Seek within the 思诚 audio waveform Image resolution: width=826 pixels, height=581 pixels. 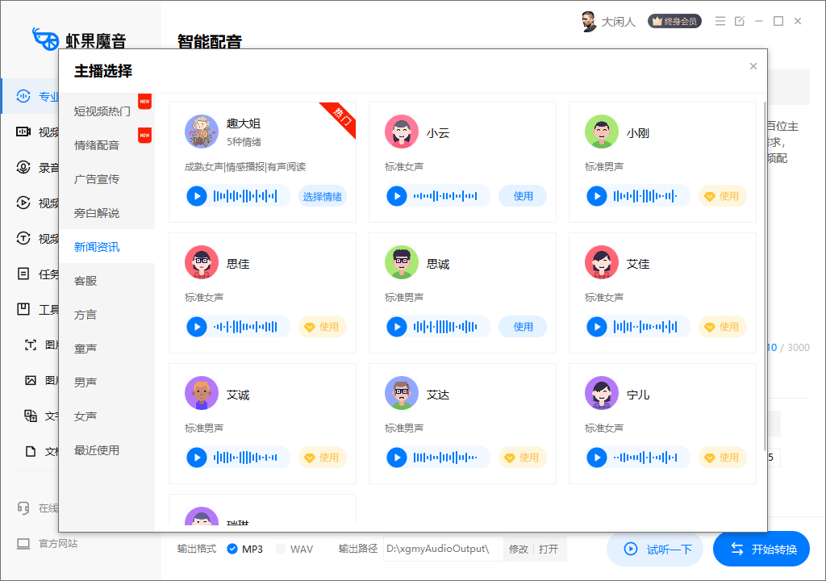point(445,327)
